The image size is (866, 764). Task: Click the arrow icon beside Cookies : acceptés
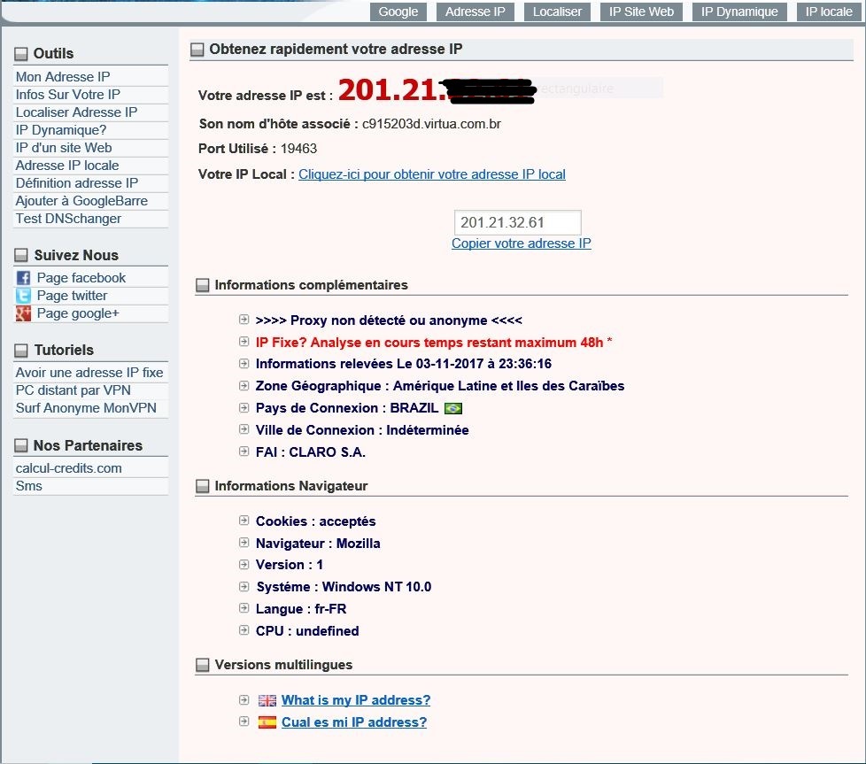click(244, 521)
